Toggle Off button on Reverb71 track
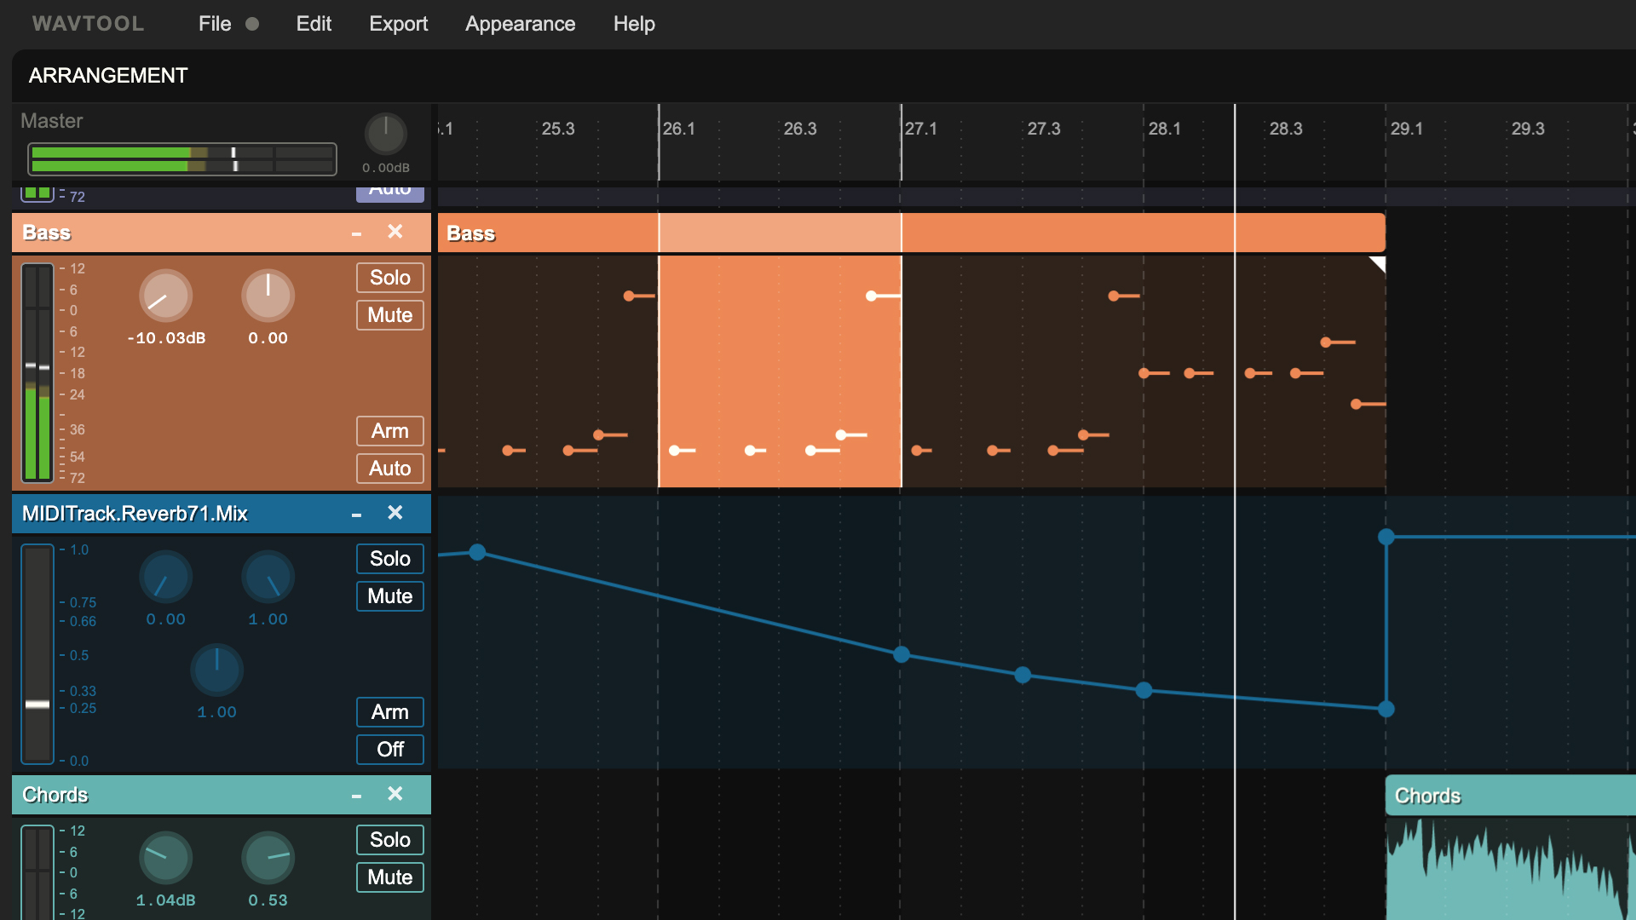The height and width of the screenshot is (920, 1636). (x=391, y=750)
